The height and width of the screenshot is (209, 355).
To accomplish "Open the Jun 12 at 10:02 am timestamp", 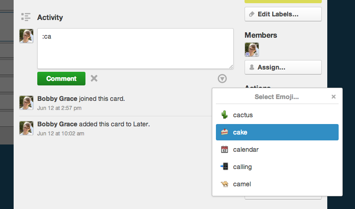I will coord(60,134).
